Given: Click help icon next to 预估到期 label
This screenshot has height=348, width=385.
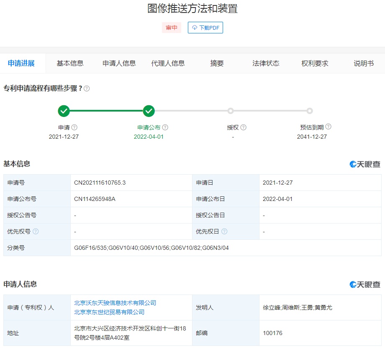Looking at the screenshot, I should (x=328, y=127).
